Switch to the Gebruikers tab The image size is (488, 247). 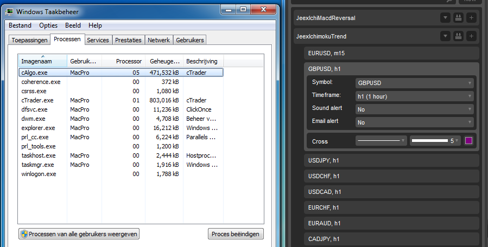(190, 40)
